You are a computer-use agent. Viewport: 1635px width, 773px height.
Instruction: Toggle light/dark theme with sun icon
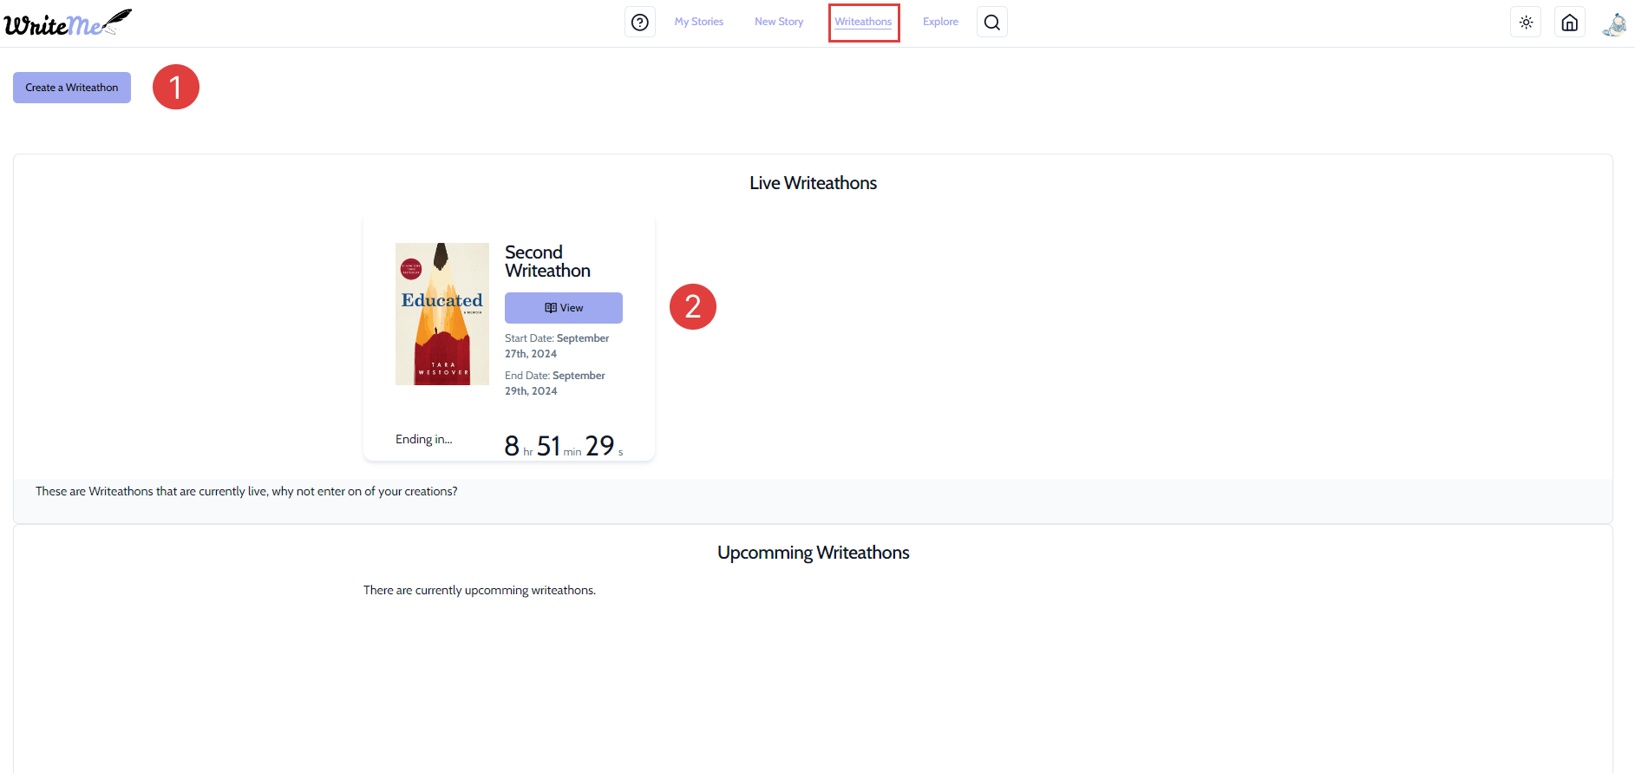click(1526, 23)
